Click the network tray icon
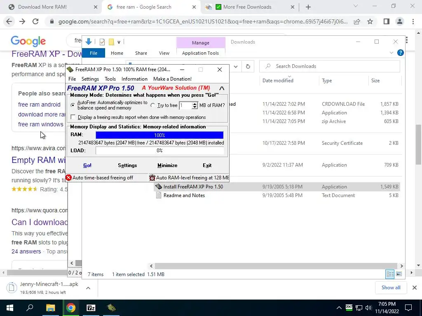The height and width of the screenshot is (316, 422). 359,308
